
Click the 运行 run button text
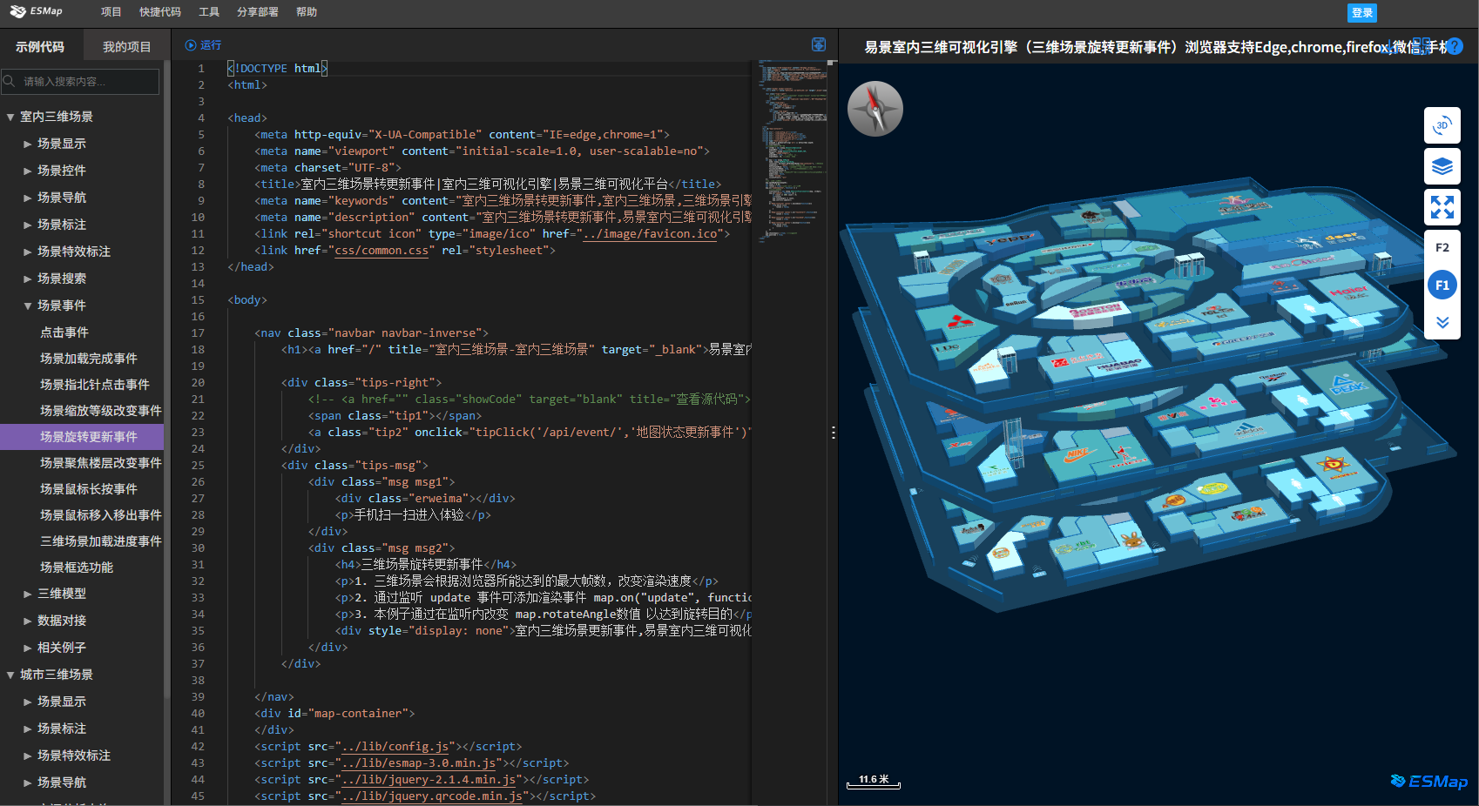pyautogui.click(x=211, y=45)
